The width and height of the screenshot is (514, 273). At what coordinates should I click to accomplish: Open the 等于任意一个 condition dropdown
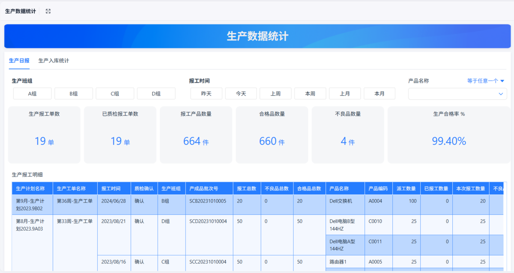point(486,81)
